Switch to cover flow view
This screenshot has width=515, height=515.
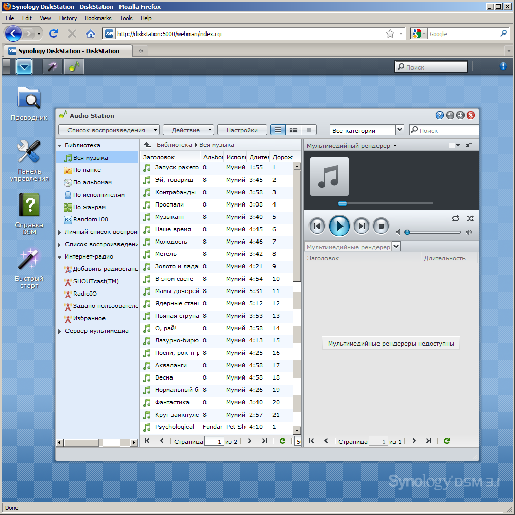[x=308, y=130]
